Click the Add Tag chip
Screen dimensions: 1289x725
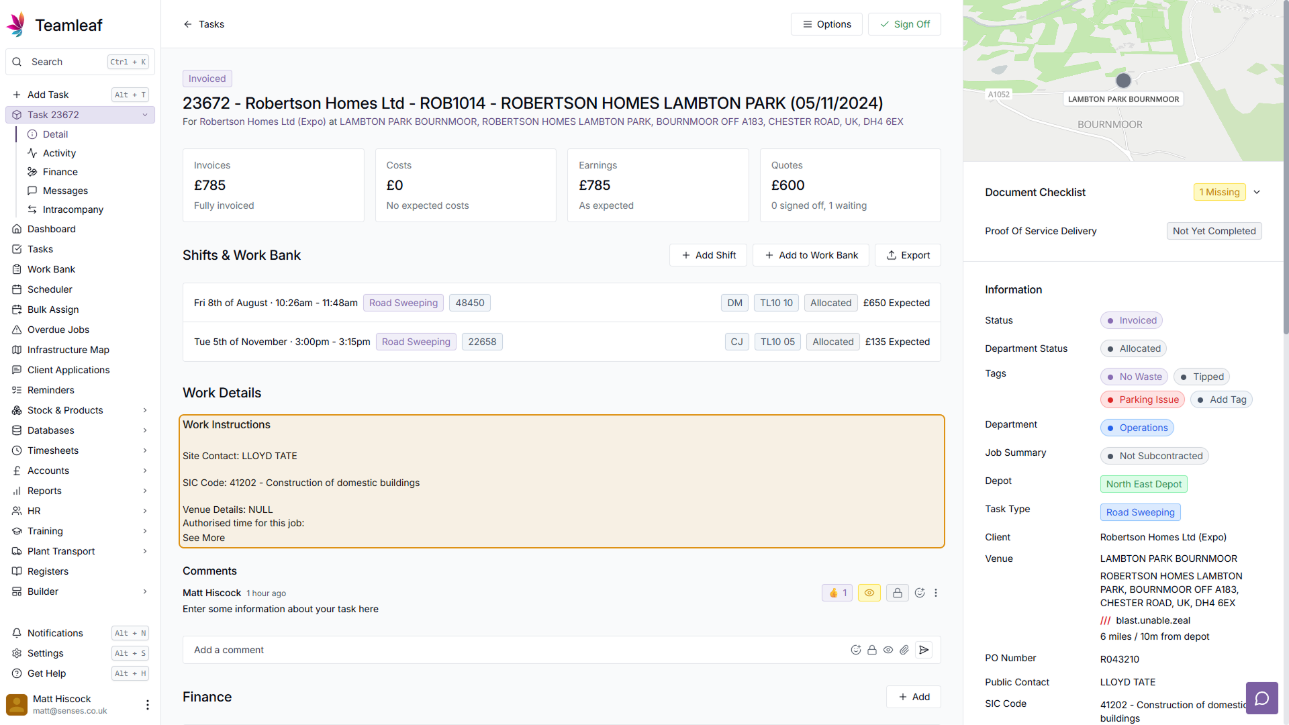tap(1222, 399)
